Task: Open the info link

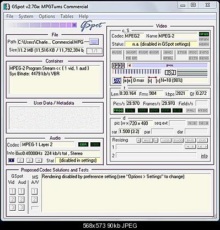Action: click(204, 156)
